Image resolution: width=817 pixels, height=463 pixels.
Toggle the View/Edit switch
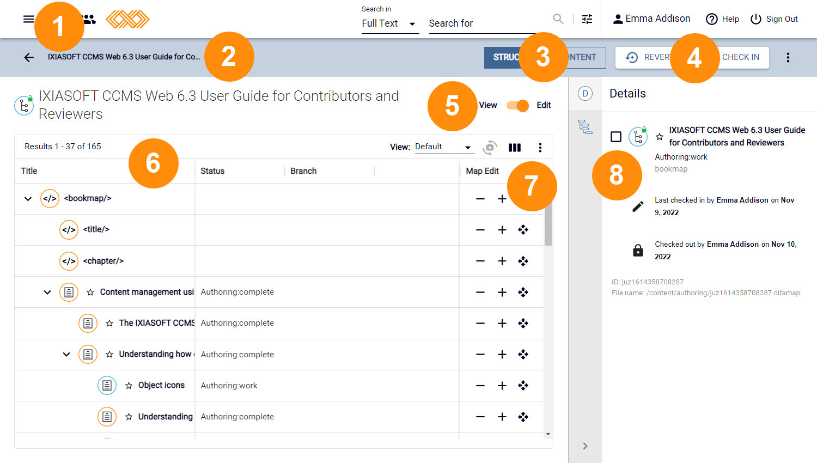[x=517, y=106]
